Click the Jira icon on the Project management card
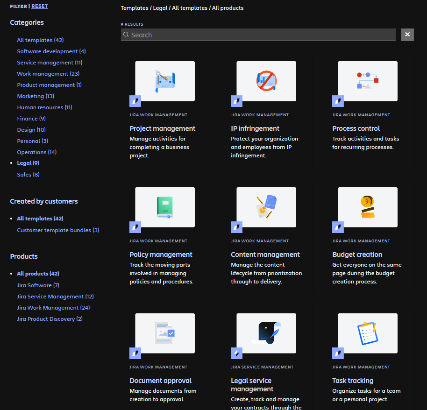Viewport: 427px width, 410px height. coord(135,101)
